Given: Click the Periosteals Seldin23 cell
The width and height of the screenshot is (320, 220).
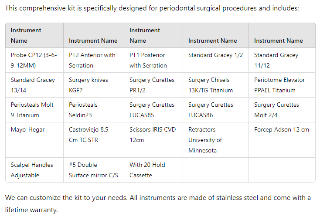Looking at the screenshot, I should tap(93, 110).
